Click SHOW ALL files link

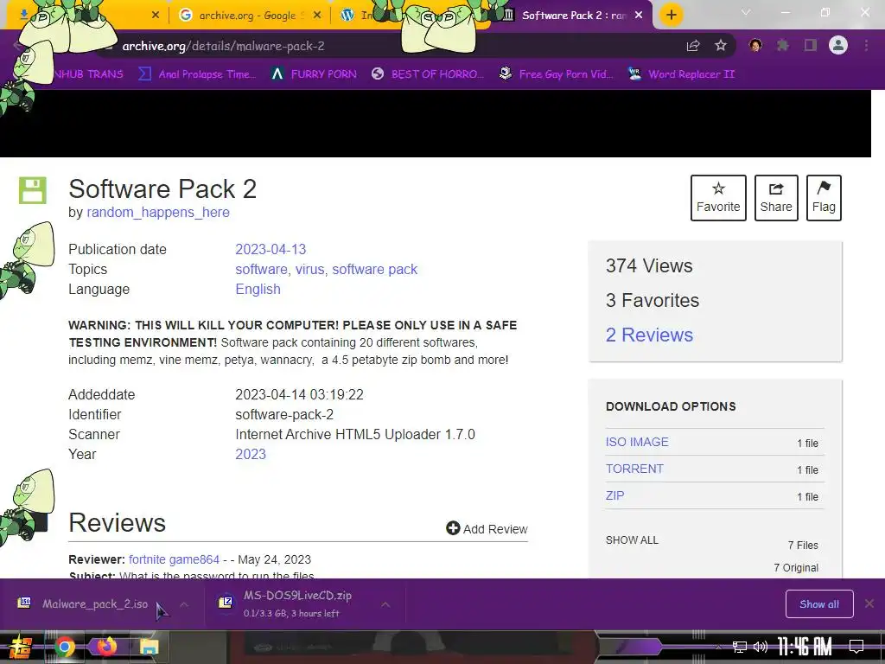632,540
